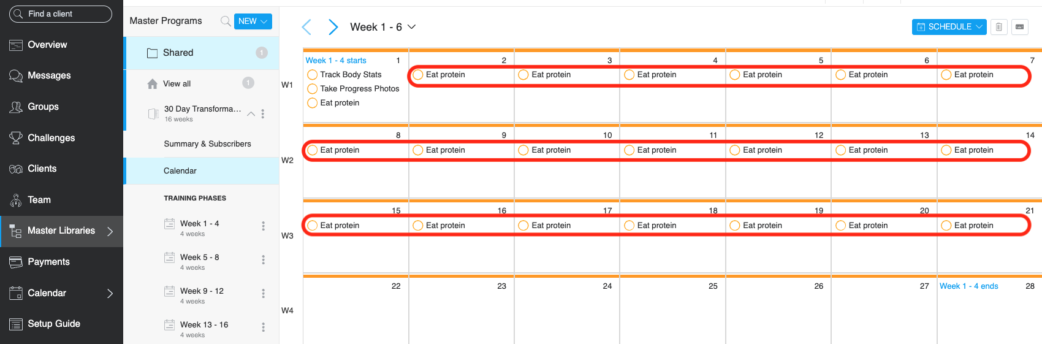Click the search magnifier in Master Programs
The height and width of the screenshot is (344, 1042).
(226, 21)
